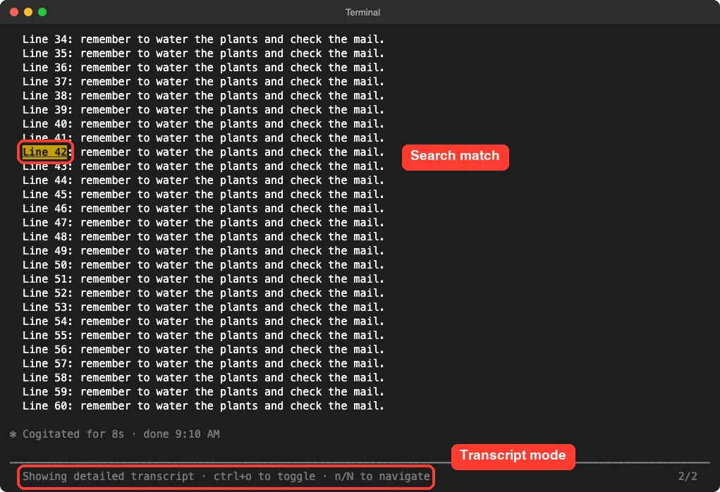Click the text of Line 35

pyautogui.click(x=203, y=54)
